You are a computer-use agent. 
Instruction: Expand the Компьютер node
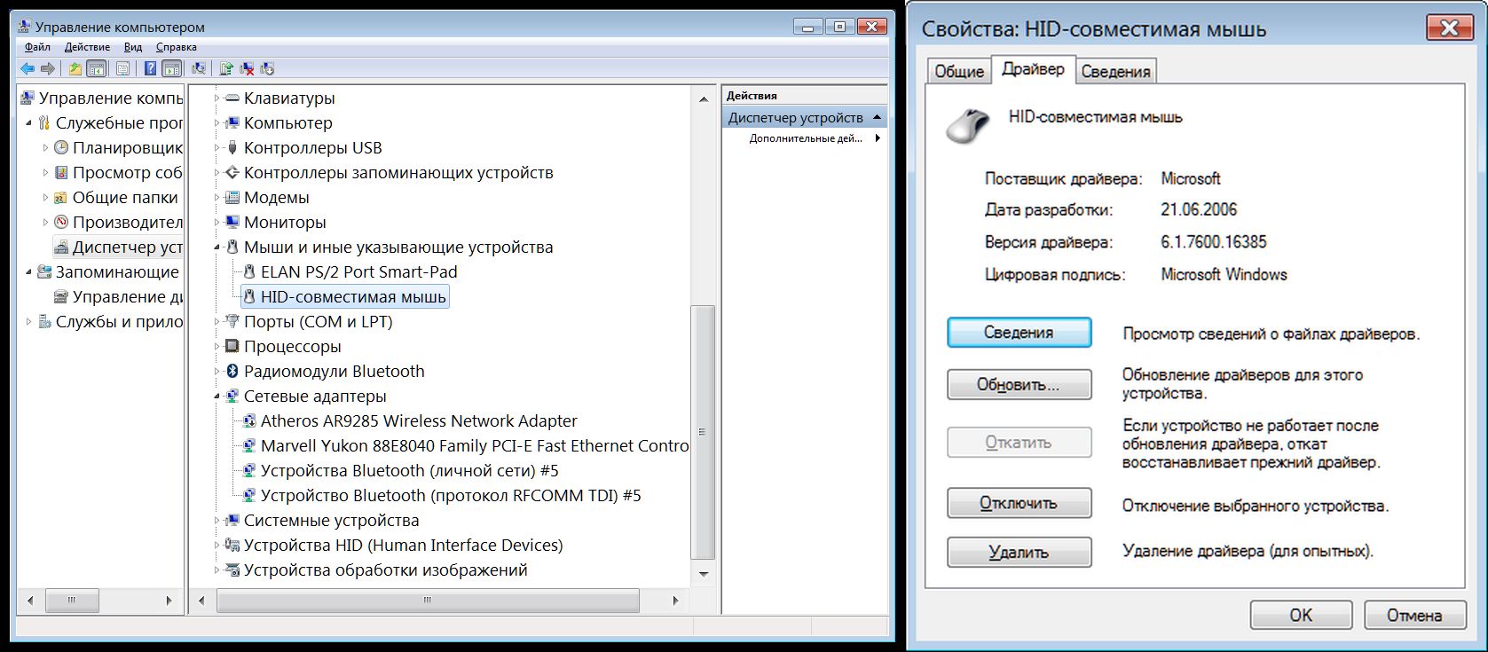pos(217,123)
